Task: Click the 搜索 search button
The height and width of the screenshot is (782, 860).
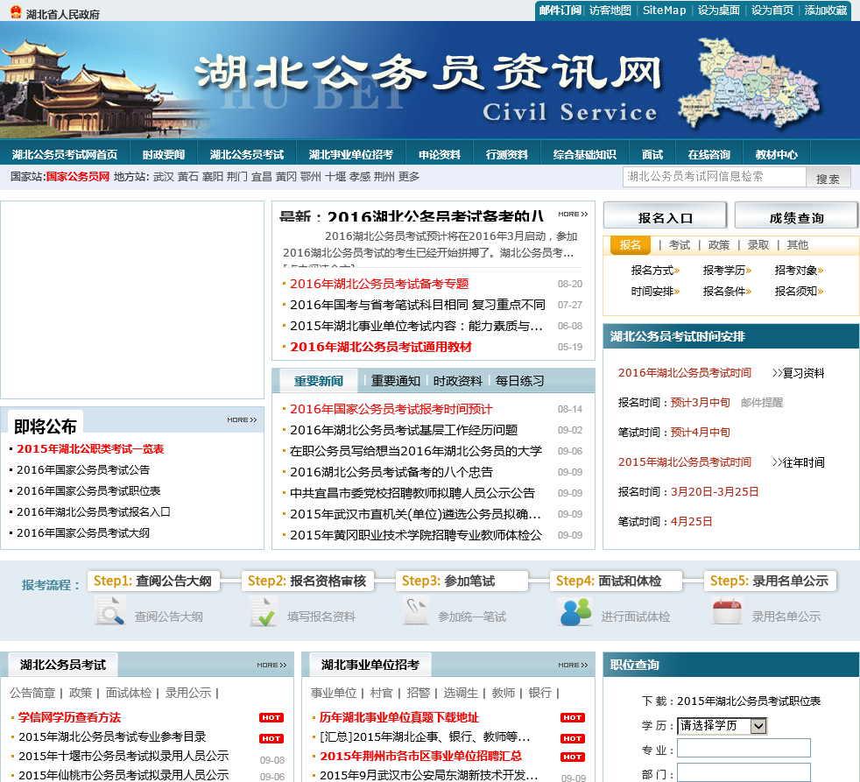Action: (x=828, y=177)
